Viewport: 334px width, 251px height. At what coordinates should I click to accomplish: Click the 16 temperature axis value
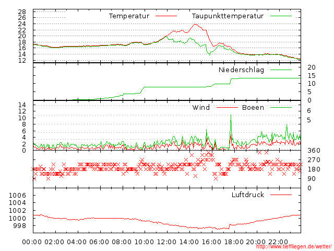(x=22, y=48)
